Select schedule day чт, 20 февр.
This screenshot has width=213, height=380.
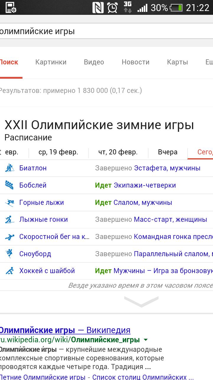pyautogui.click(x=118, y=152)
